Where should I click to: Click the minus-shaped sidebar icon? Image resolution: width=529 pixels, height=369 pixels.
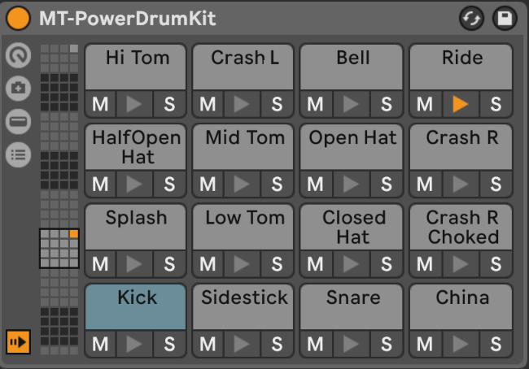tap(18, 121)
